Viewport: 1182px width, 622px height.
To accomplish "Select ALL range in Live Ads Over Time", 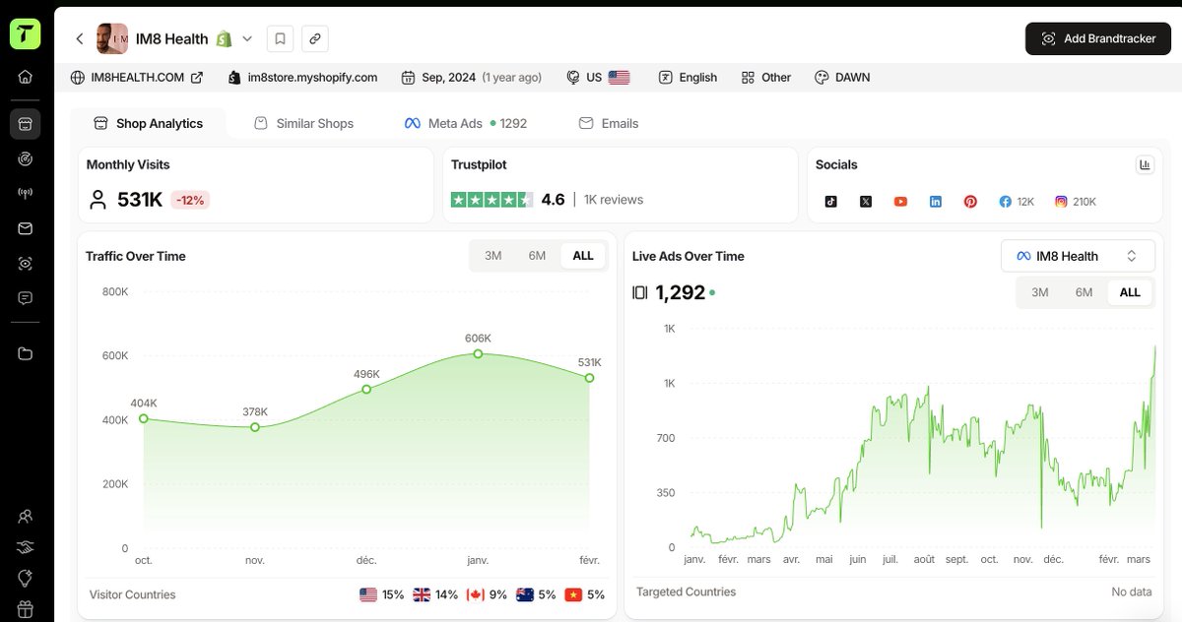I will tap(1130, 292).
